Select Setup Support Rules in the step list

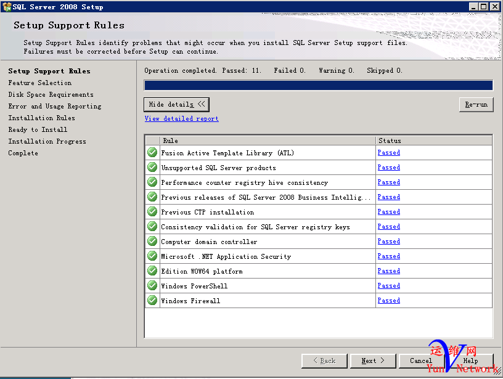click(x=49, y=71)
